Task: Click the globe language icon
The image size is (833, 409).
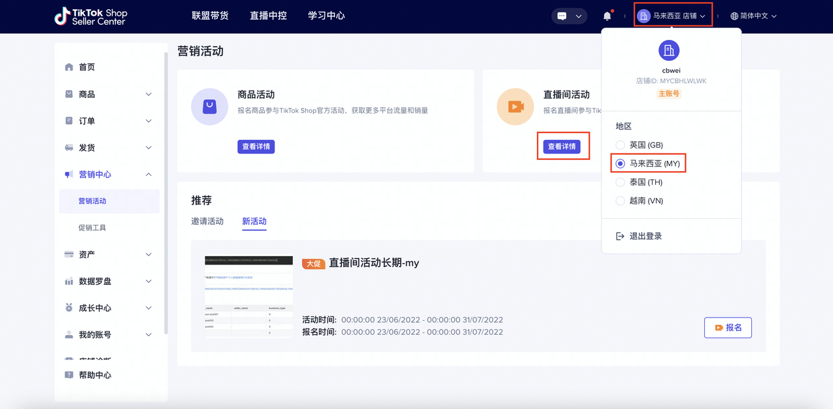Action: (734, 16)
